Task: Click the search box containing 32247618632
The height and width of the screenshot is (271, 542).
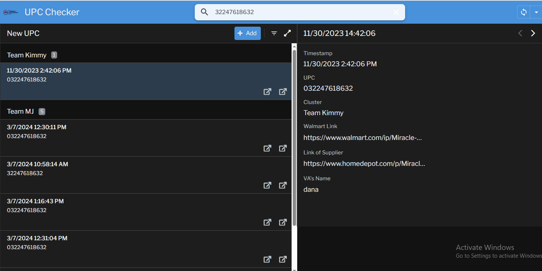Action: pyautogui.click(x=300, y=12)
